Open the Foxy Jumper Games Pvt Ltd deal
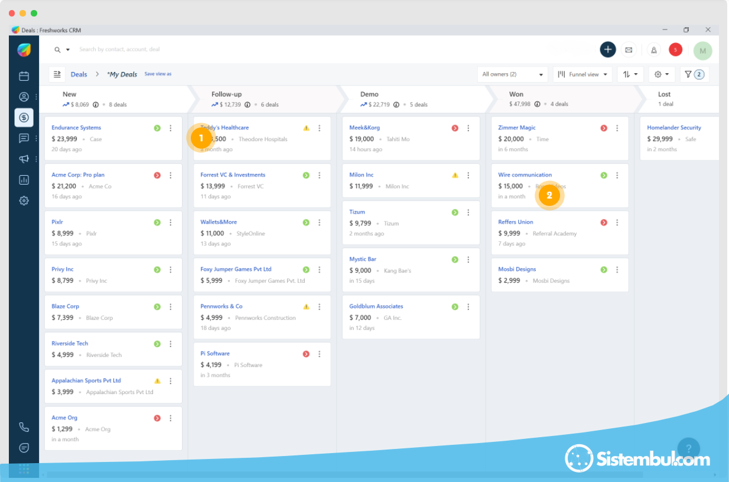729x482 pixels. coord(236,269)
